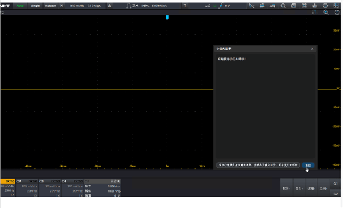
Task: Click the timebase and delay readout
Action: click(85, 6)
